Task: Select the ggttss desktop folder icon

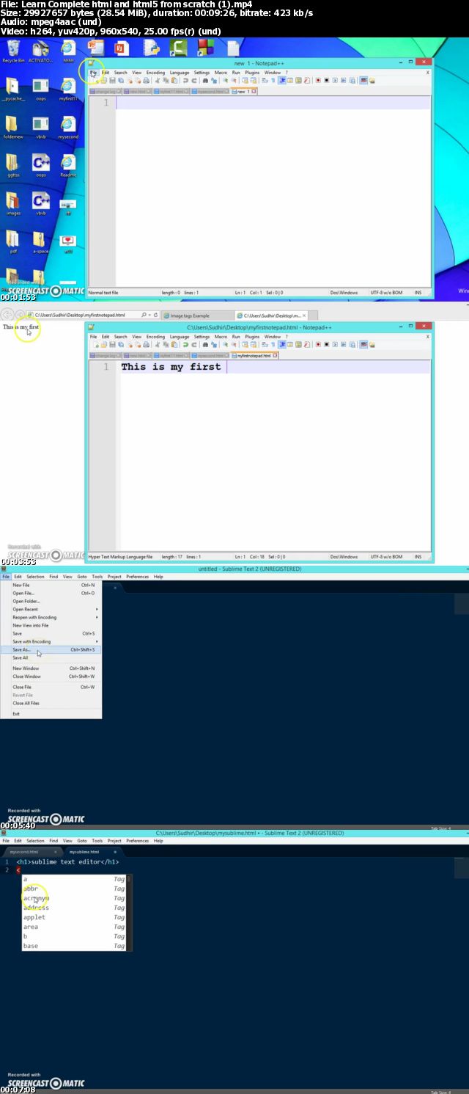Action: click(x=13, y=166)
